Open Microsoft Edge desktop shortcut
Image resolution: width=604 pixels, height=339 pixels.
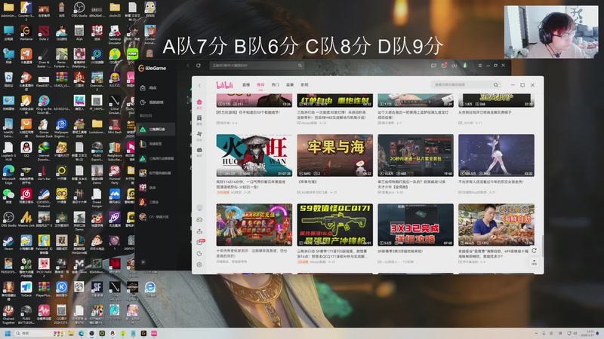[8, 174]
